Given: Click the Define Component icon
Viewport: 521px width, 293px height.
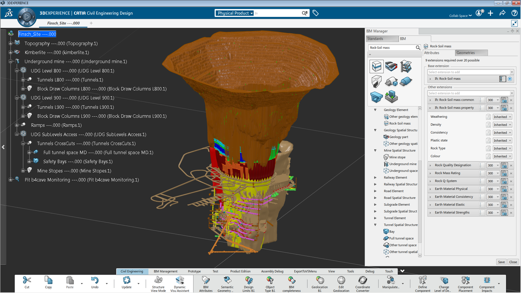Looking at the screenshot, I should coord(422,284).
